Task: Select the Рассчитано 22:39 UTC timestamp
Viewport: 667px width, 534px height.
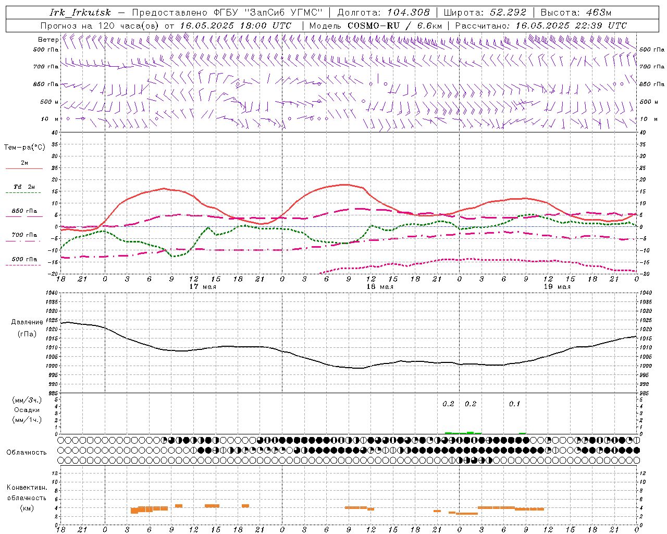Action: pyautogui.click(x=541, y=26)
